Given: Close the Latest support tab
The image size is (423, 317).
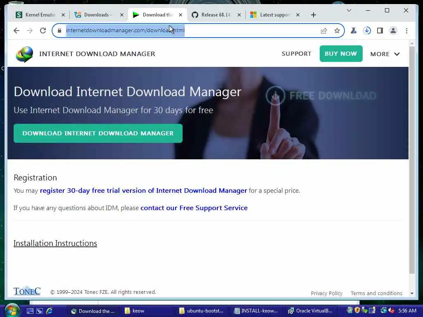Looking at the screenshot, I should pyautogui.click(x=297, y=15).
